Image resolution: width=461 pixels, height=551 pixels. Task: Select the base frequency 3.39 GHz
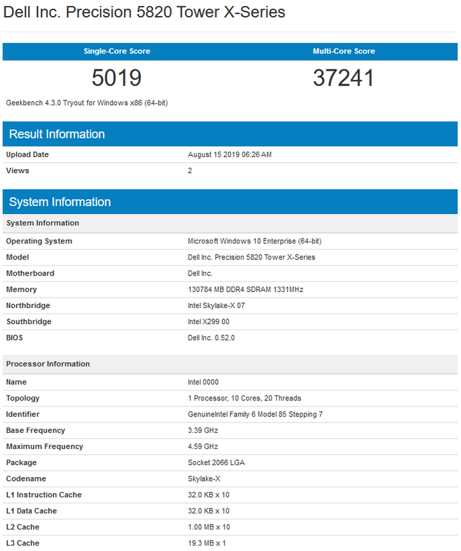pos(203,430)
